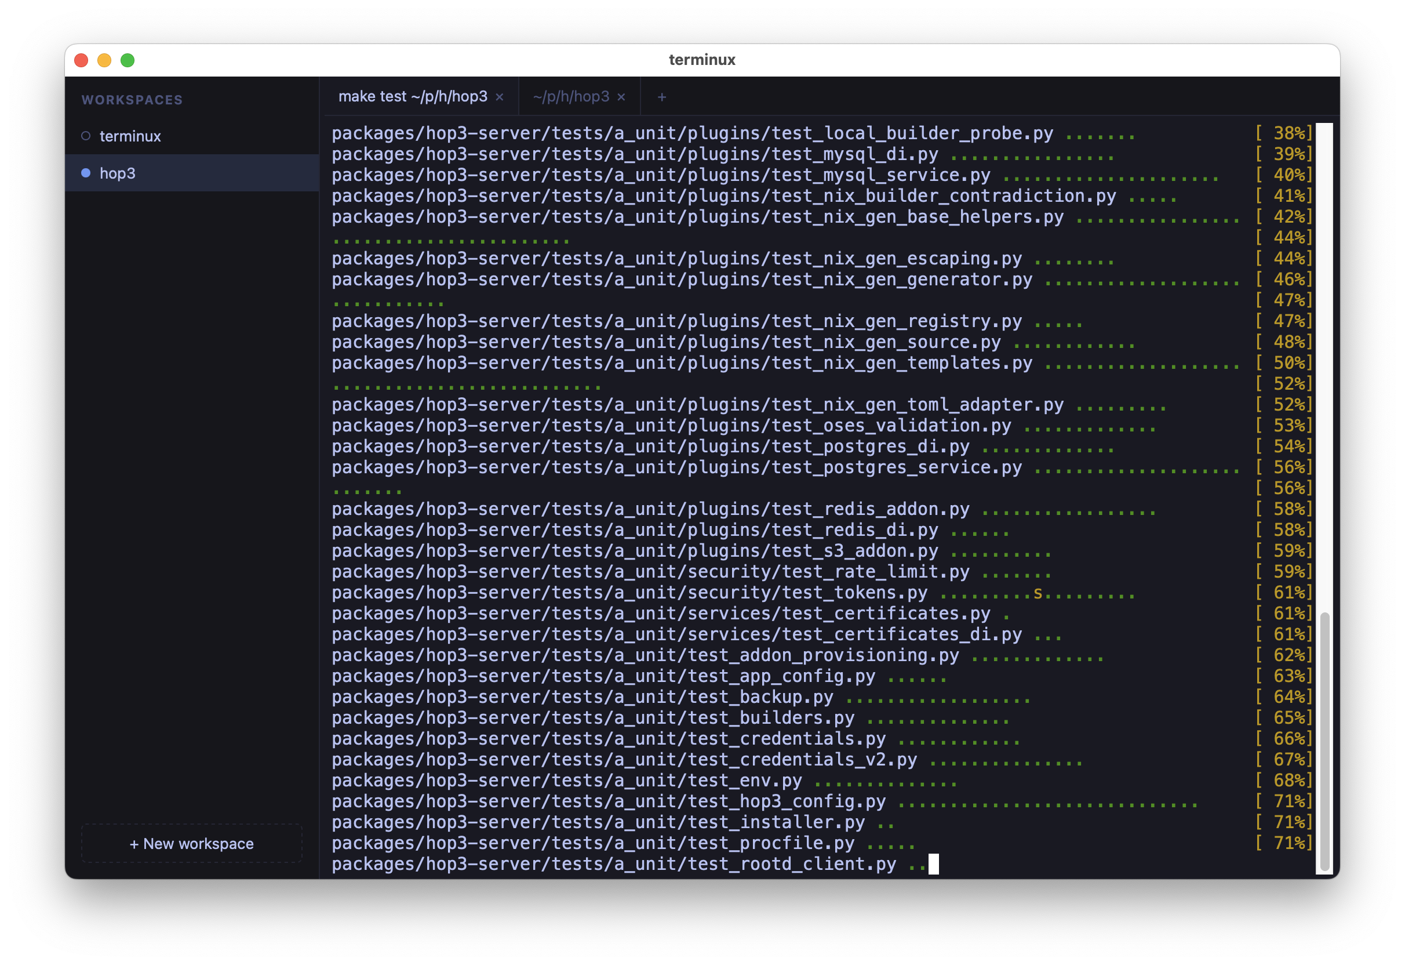1405x965 pixels.
Task: Create a new workspace
Action: click(x=192, y=843)
